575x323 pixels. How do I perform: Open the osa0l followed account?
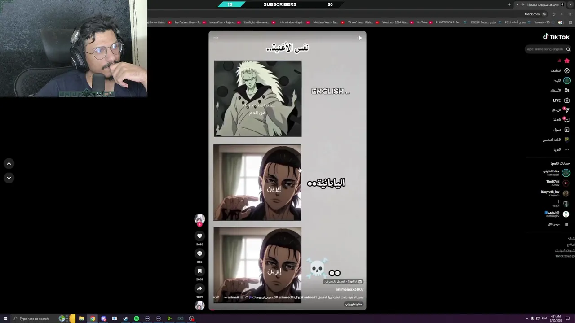(560, 204)
